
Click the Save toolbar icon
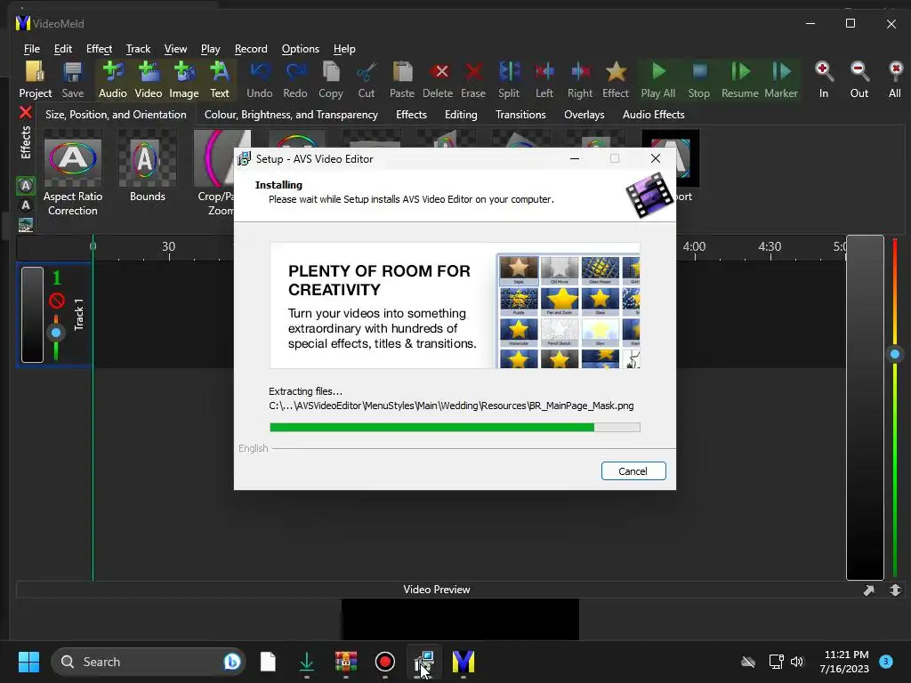click(73, 79)
